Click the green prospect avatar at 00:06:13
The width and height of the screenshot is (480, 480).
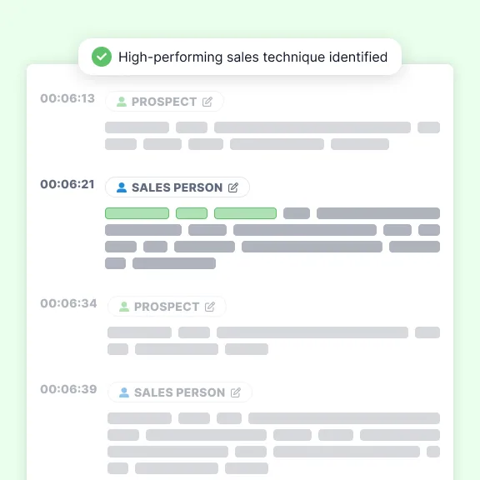coord(122,102)
